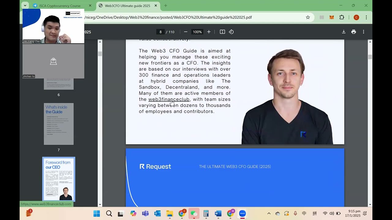Viewport: 392px width, 220px height.
Task: Zoom in with the plus button
Action: 209,32
